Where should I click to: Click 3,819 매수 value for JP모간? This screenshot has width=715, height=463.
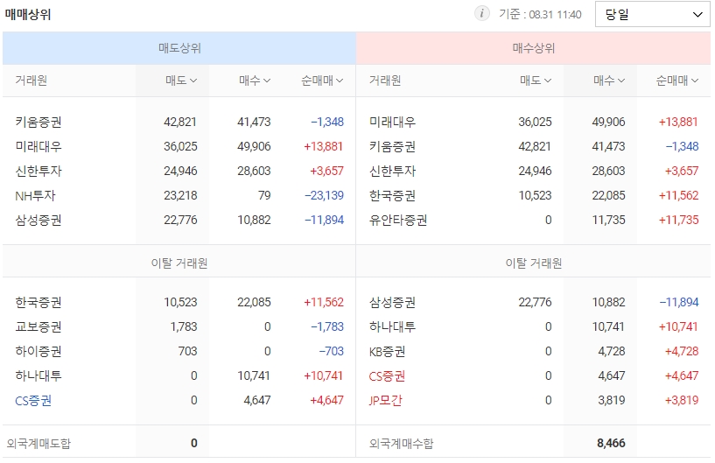tap(612, 401)
